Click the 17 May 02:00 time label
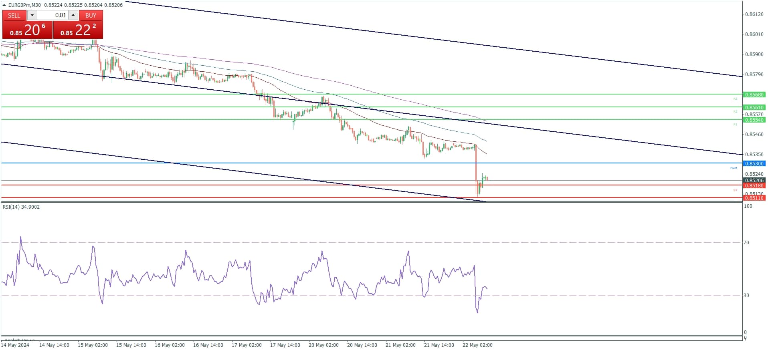 point(247,345)
